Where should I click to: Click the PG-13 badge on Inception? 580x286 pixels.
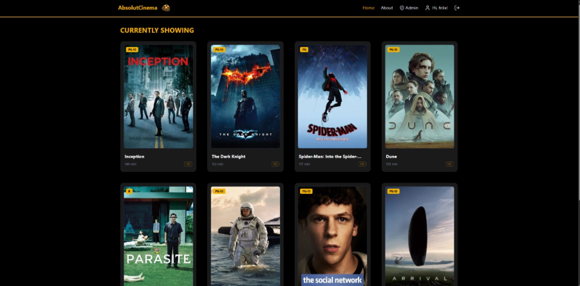tap(132, 50)
